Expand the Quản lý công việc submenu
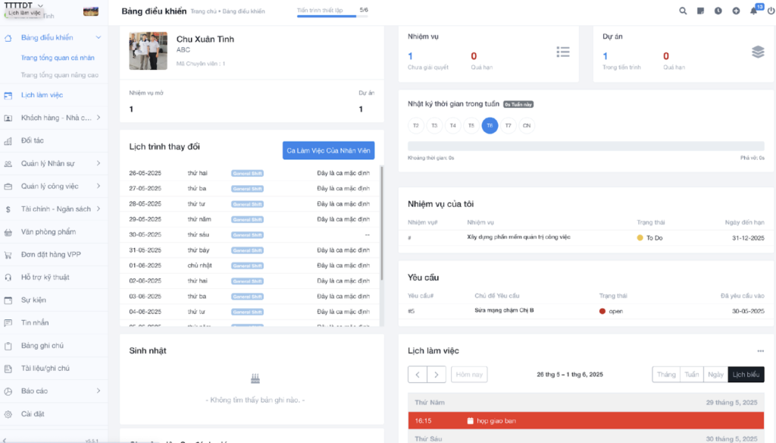Image resolution: width=776 pixels, height=443 pixels. pos(99,186)
